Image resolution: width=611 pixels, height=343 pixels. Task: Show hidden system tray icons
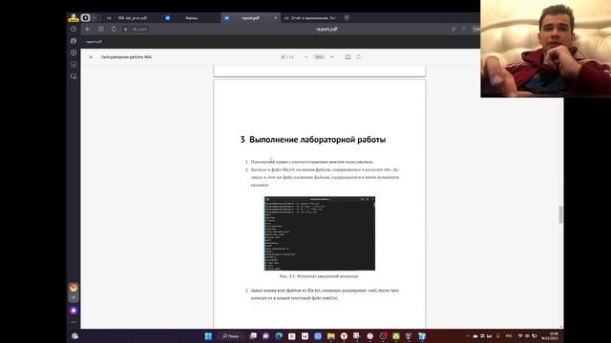468,336
